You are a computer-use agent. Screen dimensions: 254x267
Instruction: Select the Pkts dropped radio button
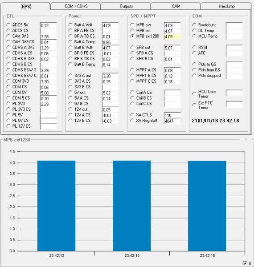[x=194, y=76]
